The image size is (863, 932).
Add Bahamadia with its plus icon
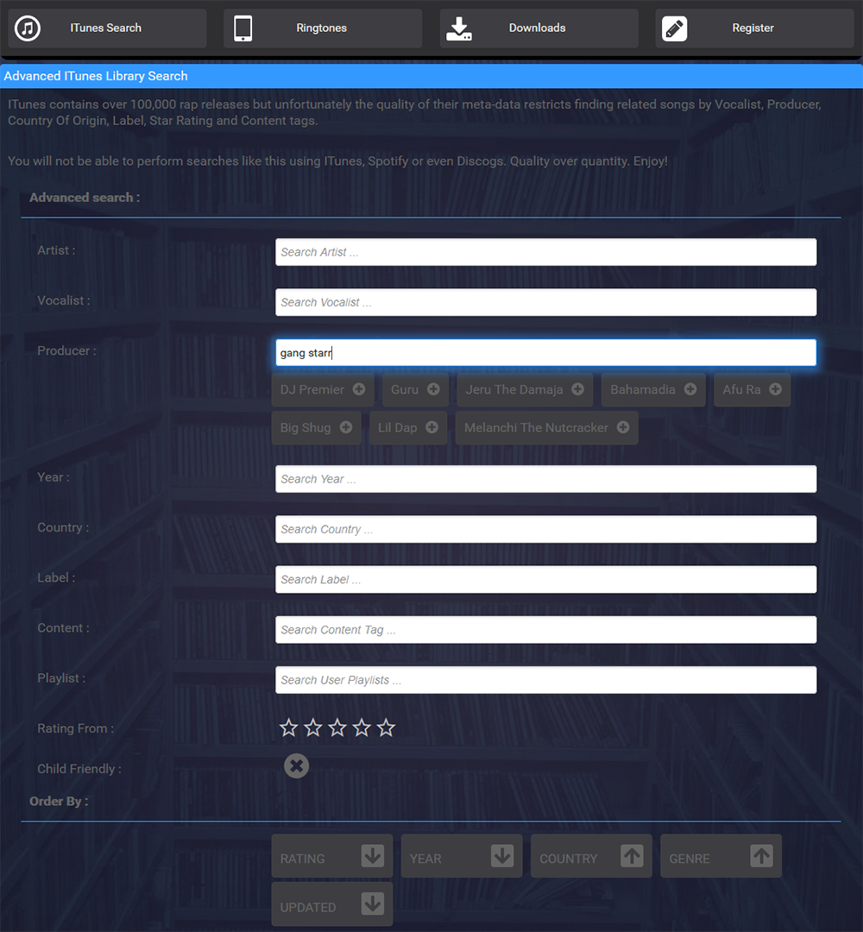click(690, 389)
